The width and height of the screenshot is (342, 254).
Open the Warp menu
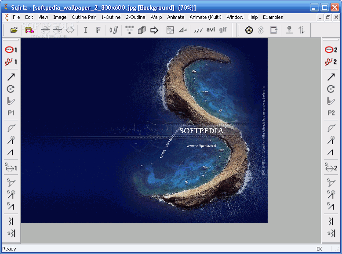[156, 17]
